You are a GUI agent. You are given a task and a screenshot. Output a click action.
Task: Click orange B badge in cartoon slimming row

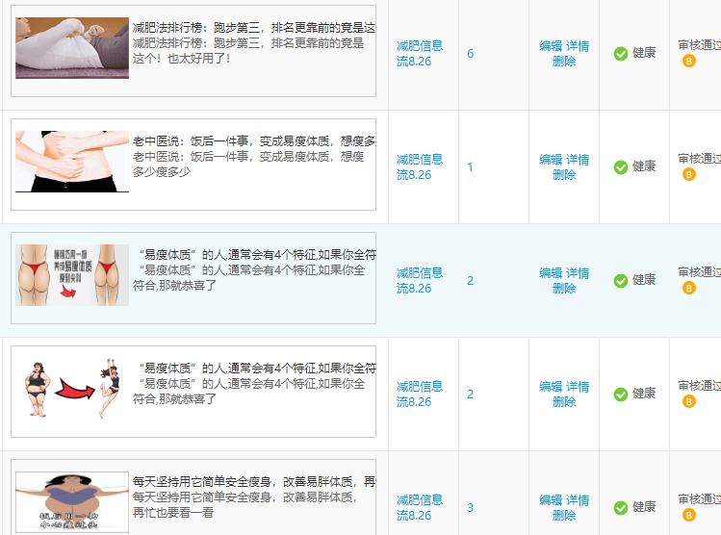tap(688, 401)
